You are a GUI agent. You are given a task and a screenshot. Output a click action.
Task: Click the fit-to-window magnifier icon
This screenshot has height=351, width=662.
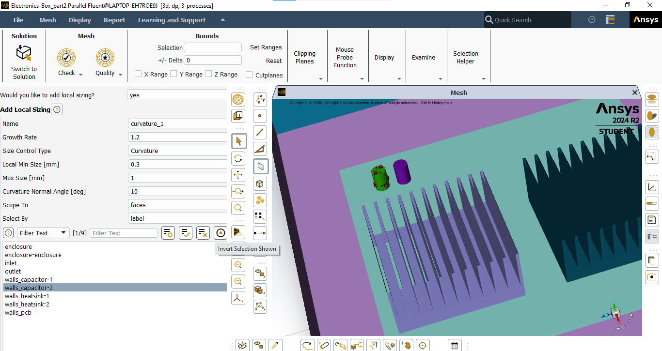point(238,208)
